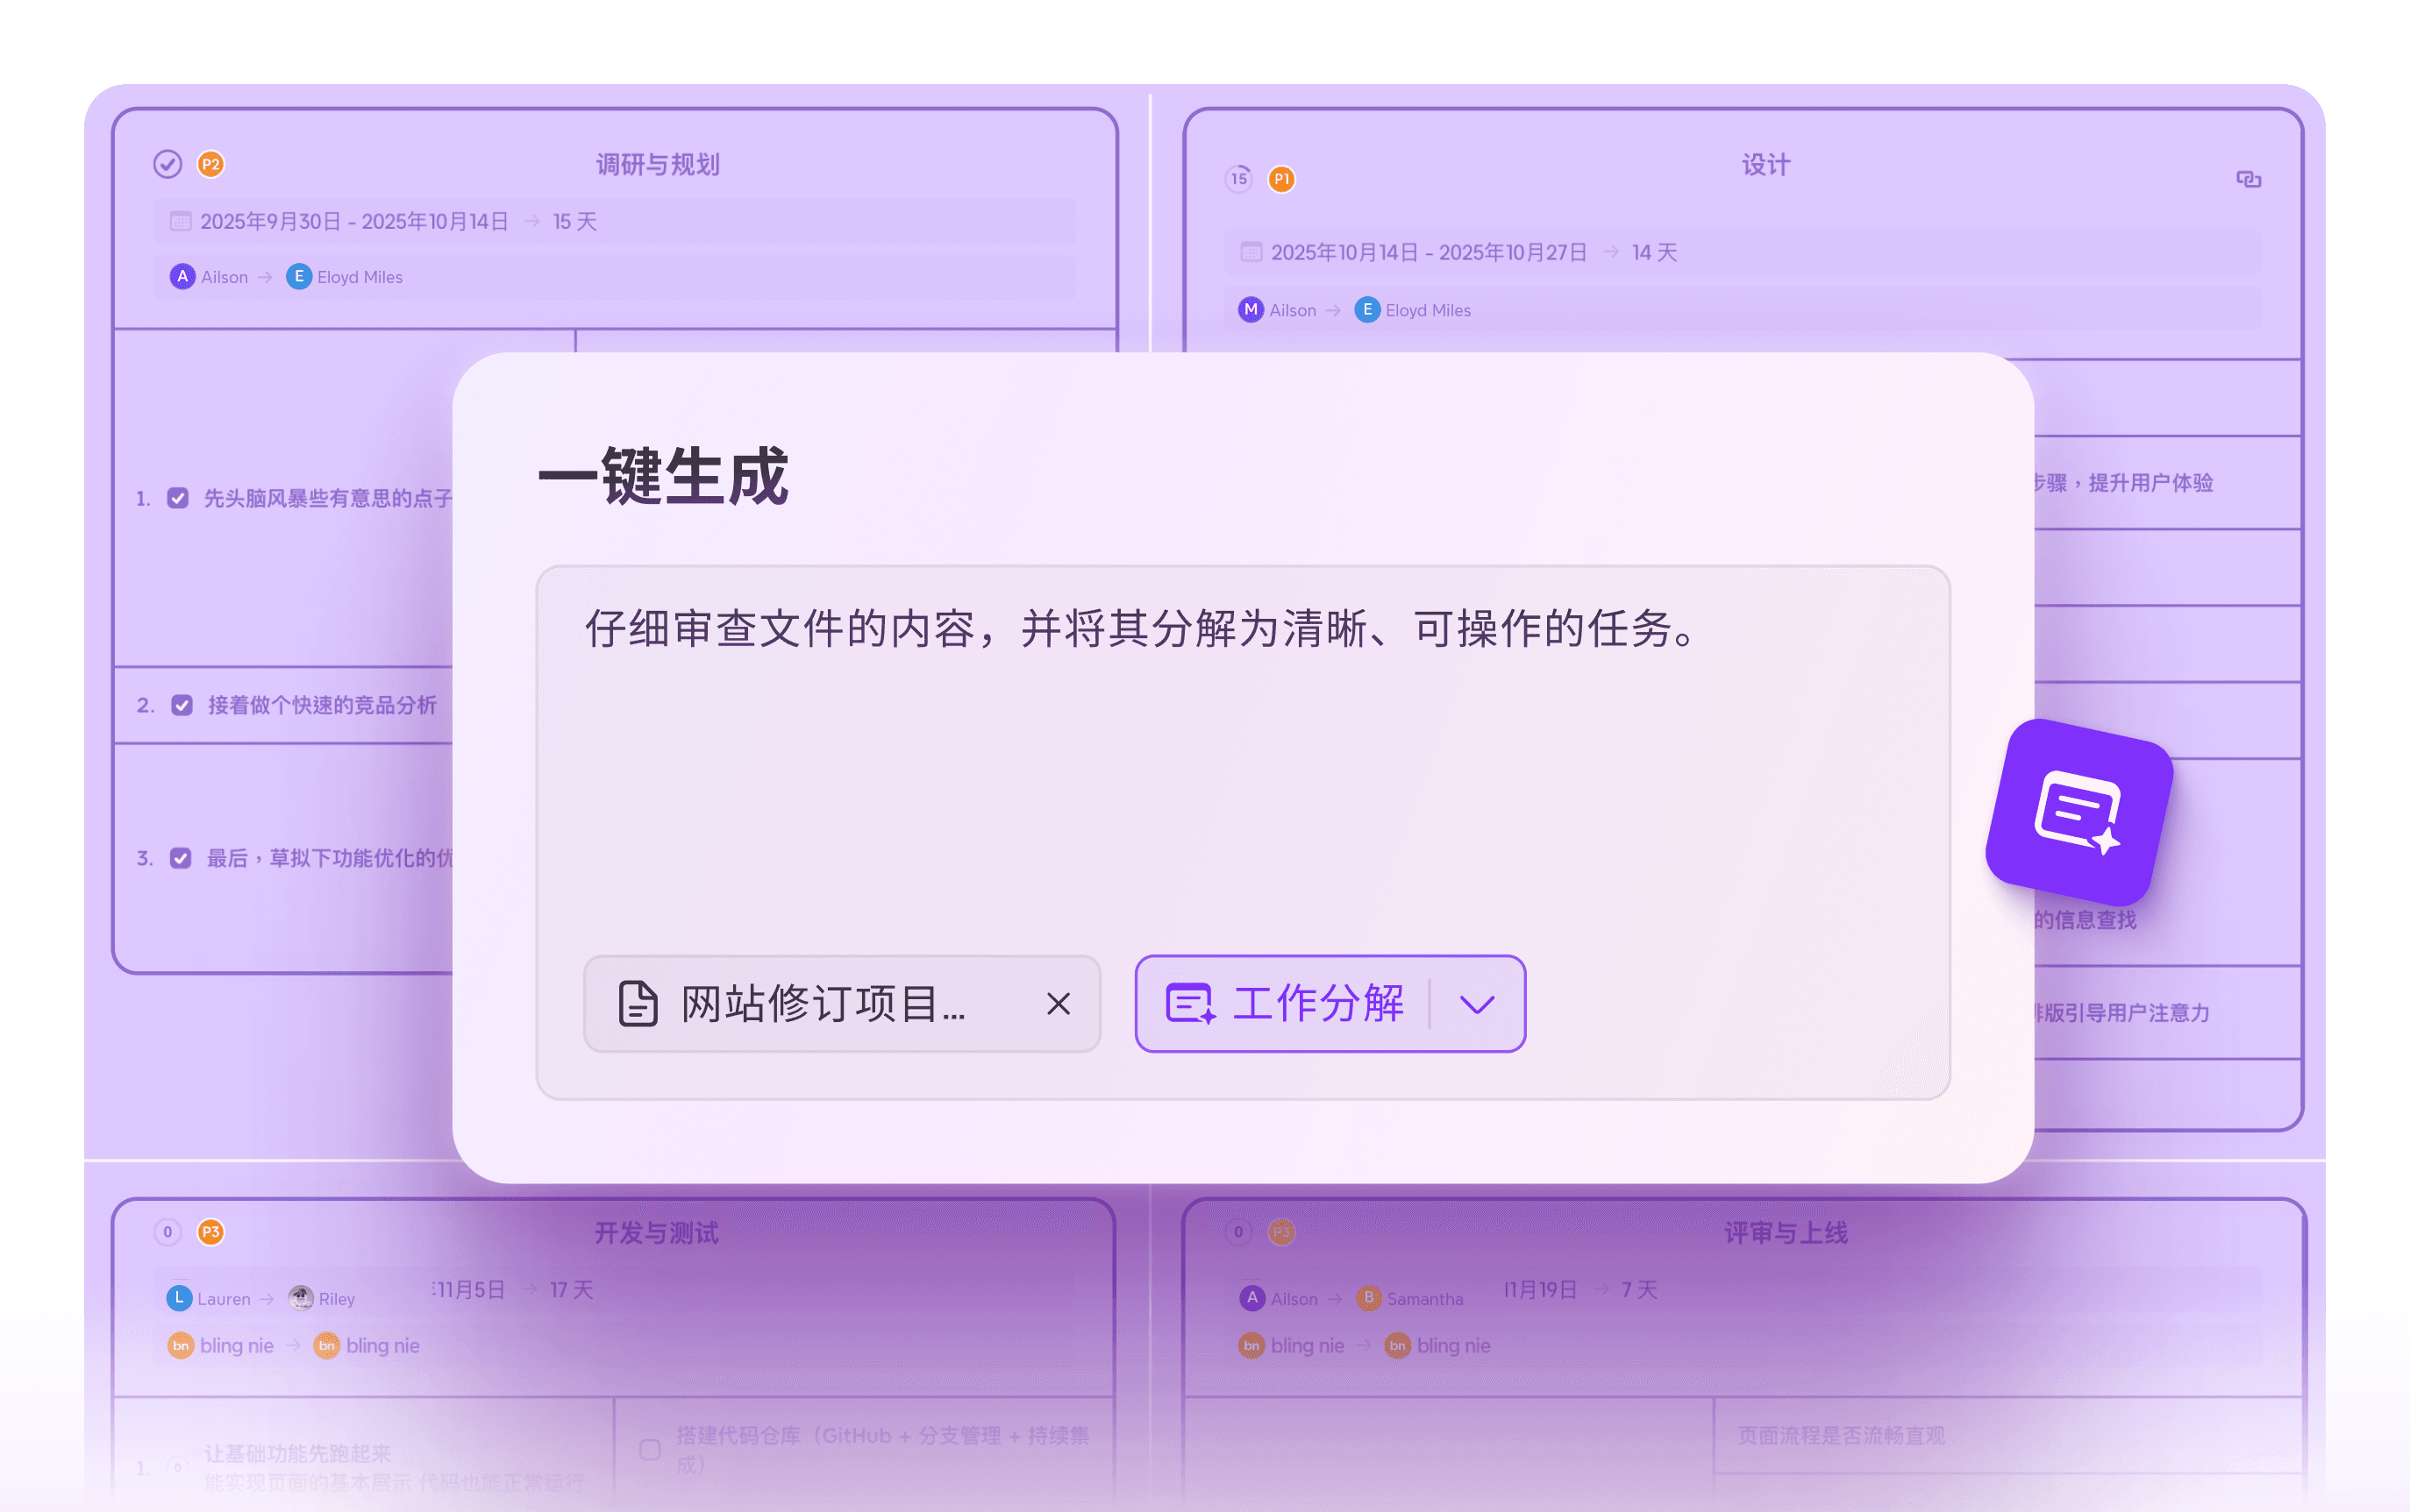Click the purple AI work breakdown icon
The image size is (2410, 1512).
[x=2078, y=812]
